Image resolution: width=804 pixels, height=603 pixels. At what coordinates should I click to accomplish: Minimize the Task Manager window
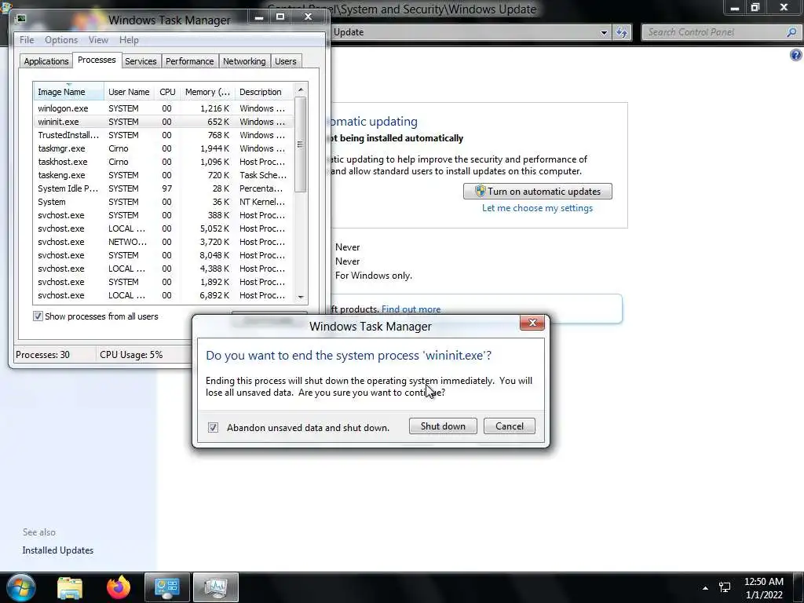tap(259, 17)
